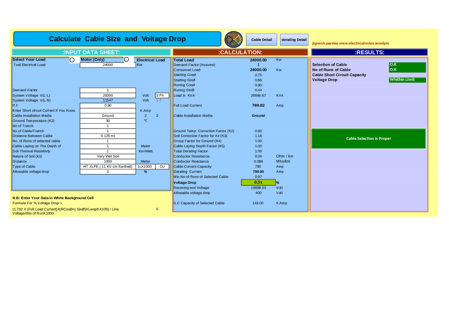Viewport: 449px width, 317px height.
Task: Select the radio button beside Select Your Load
Action: (73, 60)
